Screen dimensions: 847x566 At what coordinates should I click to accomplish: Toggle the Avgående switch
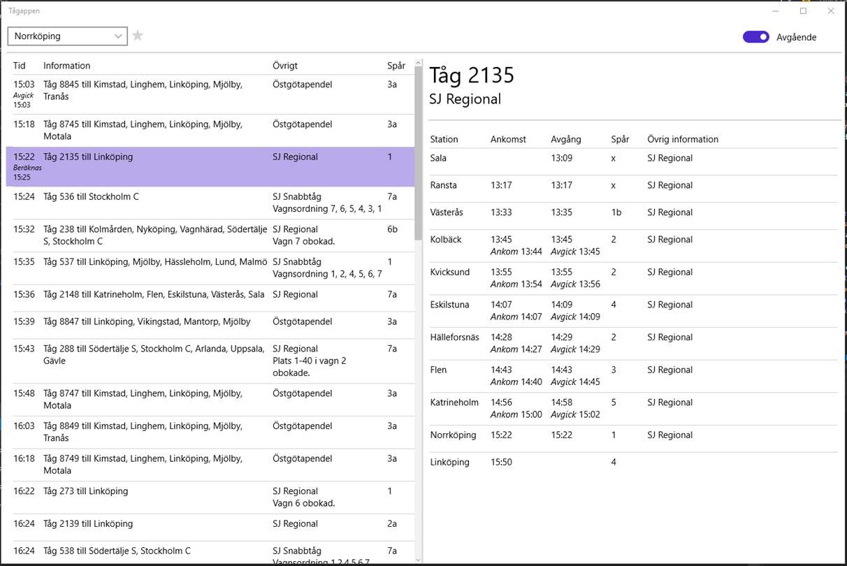click(x=755, y=37)
